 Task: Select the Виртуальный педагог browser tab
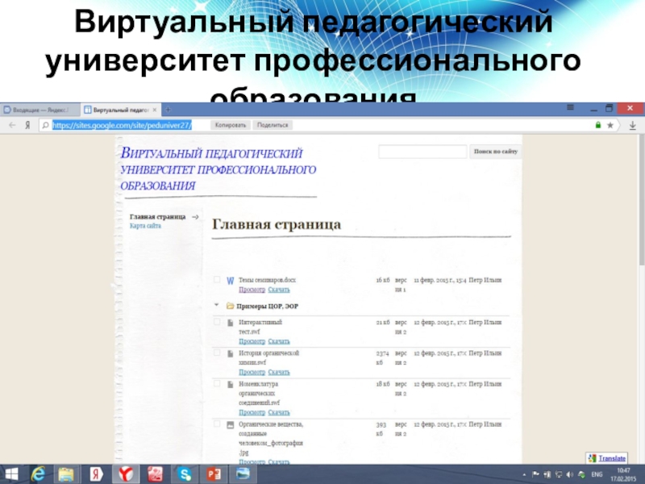tap(120, 110)
